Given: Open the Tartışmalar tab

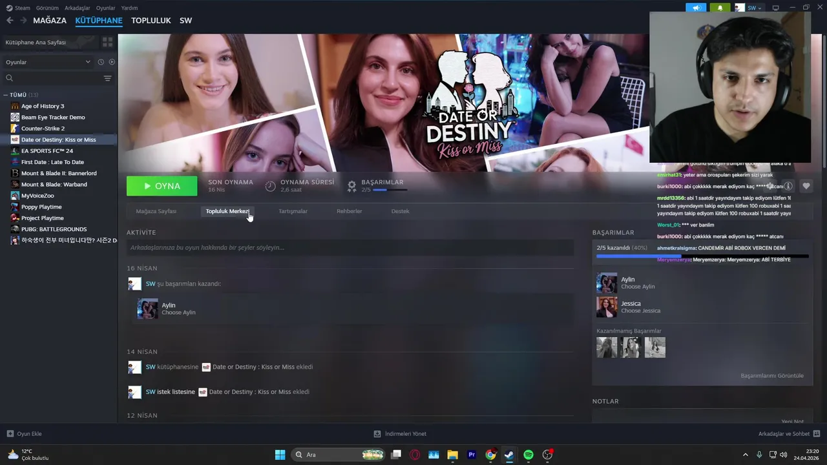Looking at the screenshot, I should (x=293, y=211).
